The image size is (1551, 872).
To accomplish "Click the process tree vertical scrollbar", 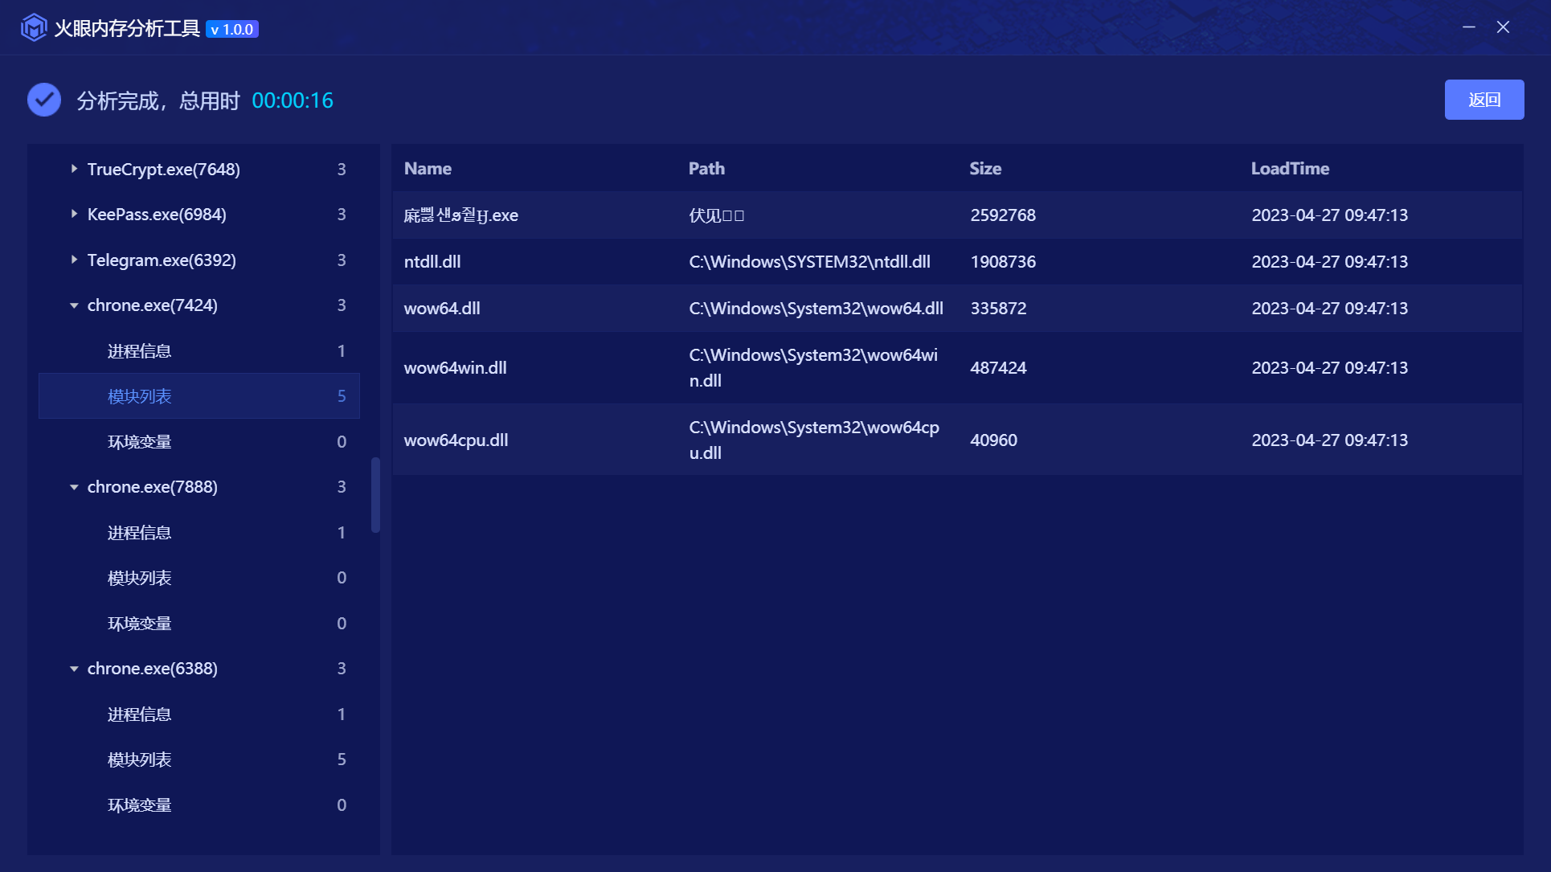I will [x=375, y=494].
